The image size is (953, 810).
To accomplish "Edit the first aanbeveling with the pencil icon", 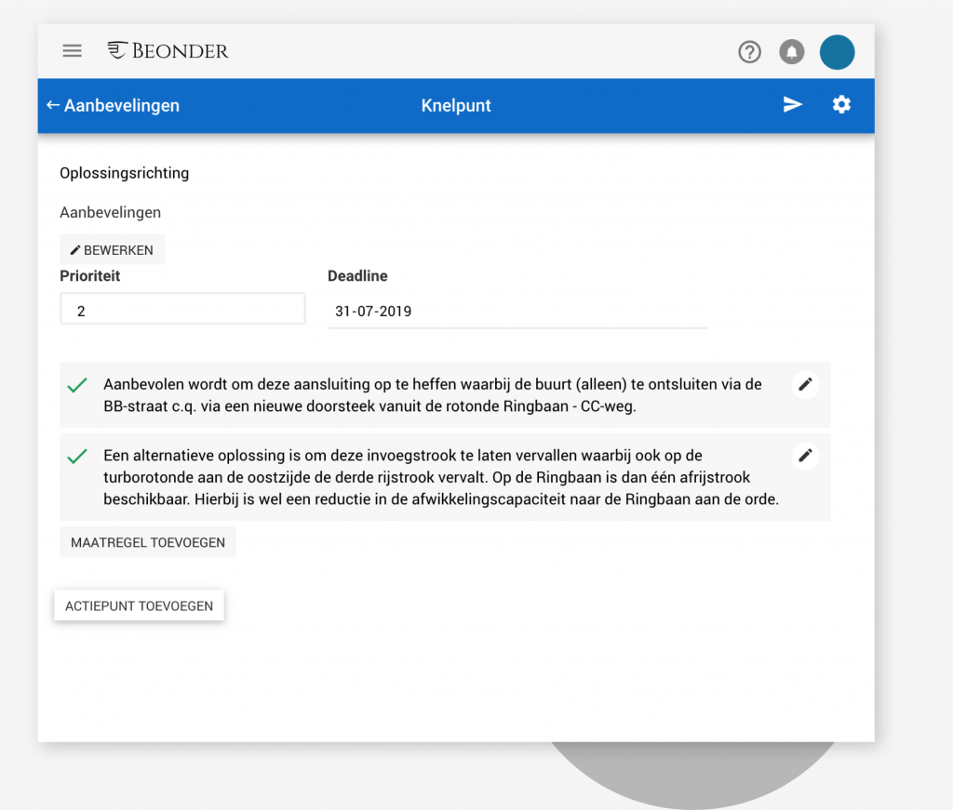I will 805,383.
